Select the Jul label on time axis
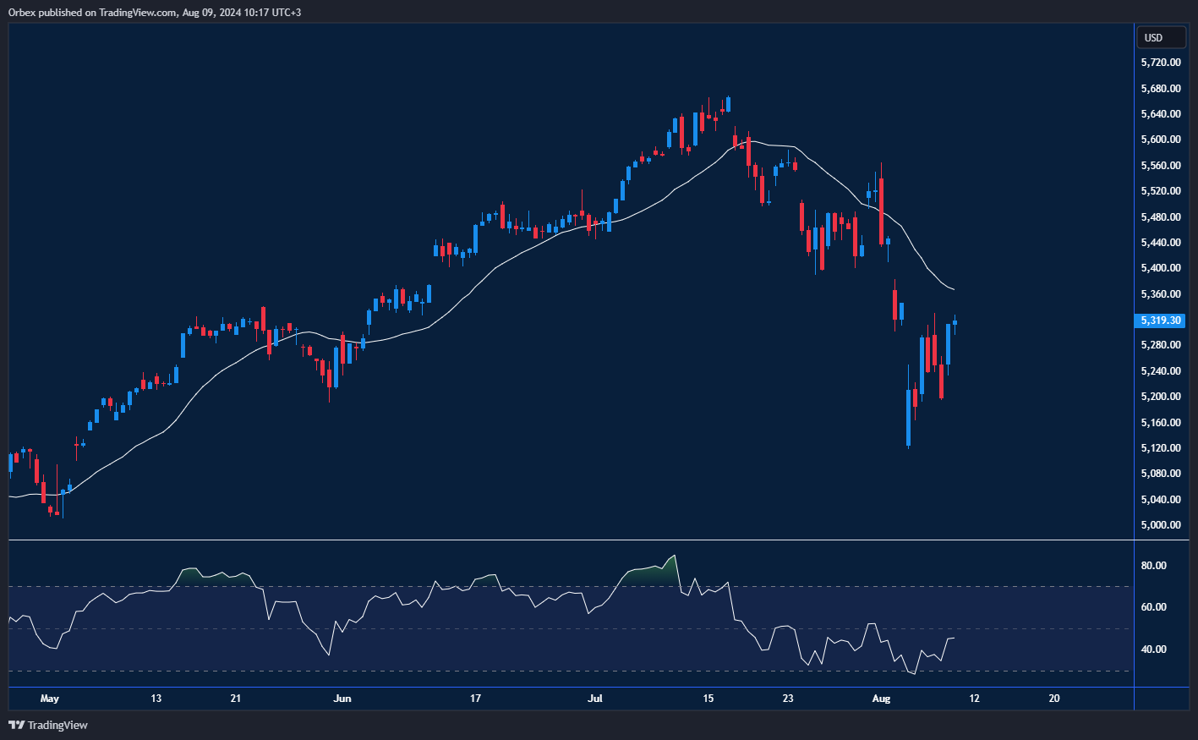This screenshot has width=1198, height=740. 595,699
